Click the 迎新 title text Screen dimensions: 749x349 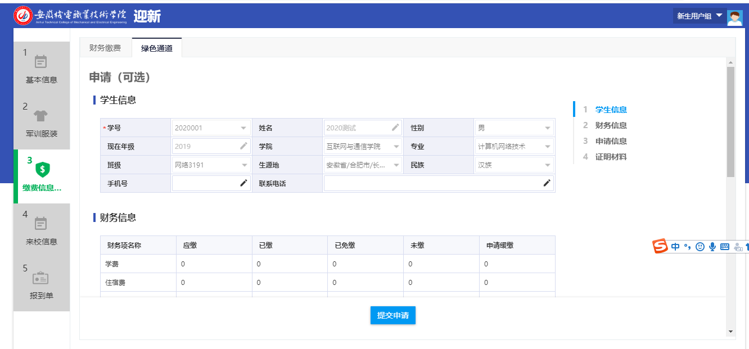(147, 16)
